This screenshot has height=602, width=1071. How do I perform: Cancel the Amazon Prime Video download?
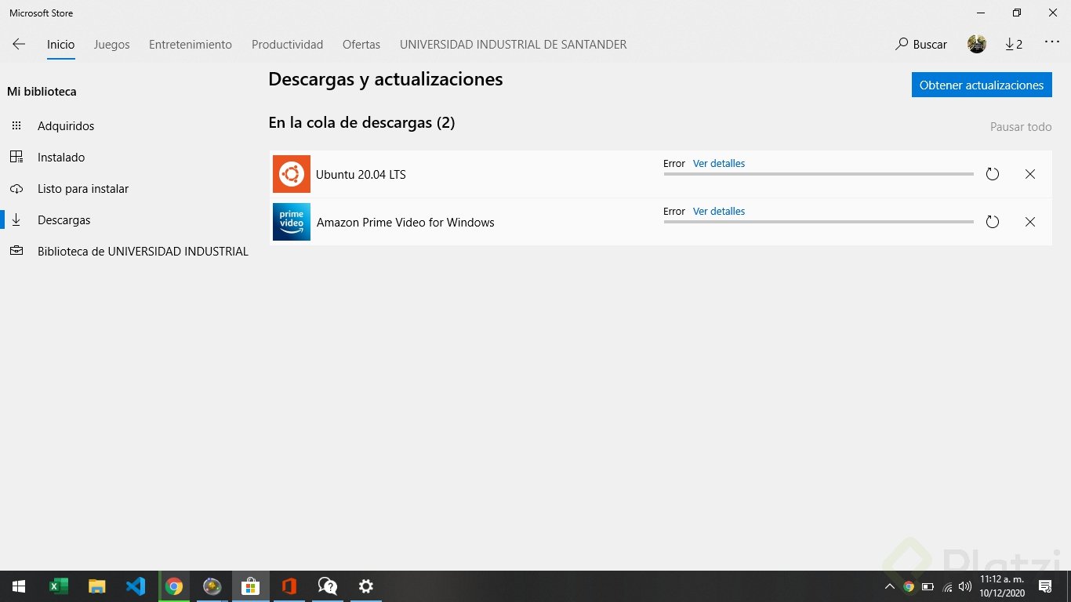click(1030, 222)
